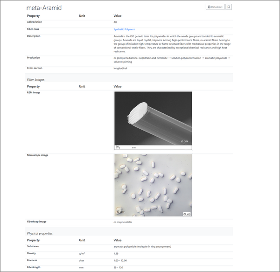Click the Fineness value 1.60 - 12.00

pos(120,260)
